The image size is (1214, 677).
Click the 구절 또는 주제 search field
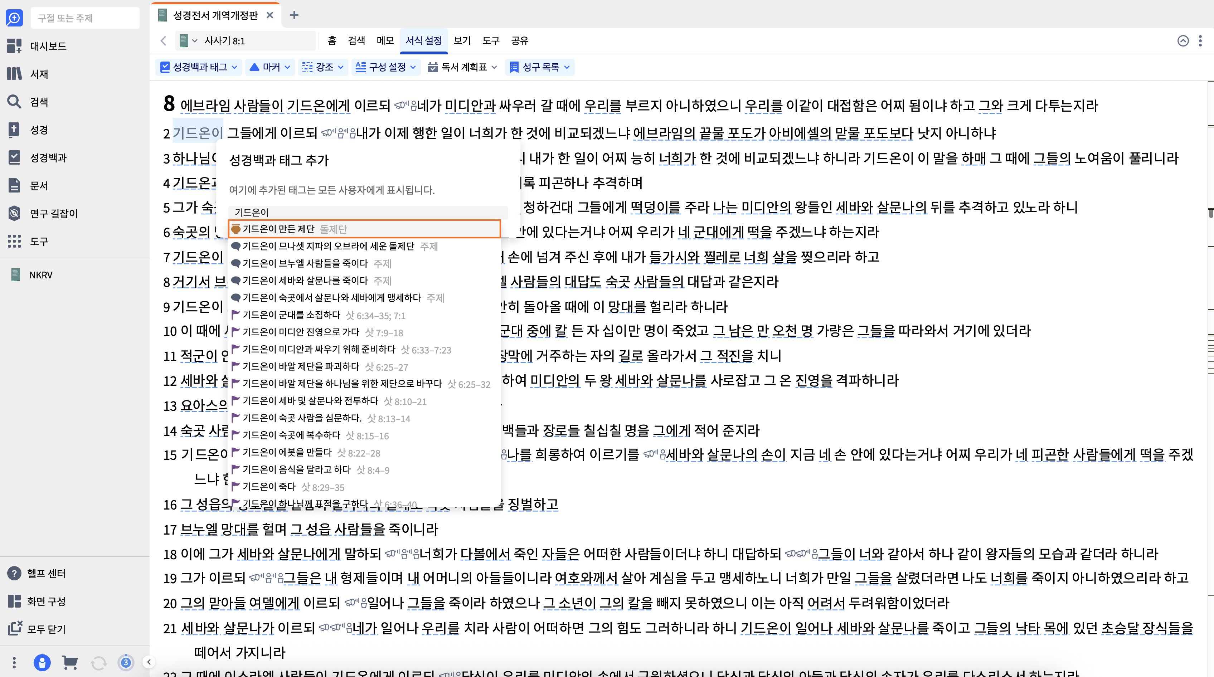(x=85, y=18)
